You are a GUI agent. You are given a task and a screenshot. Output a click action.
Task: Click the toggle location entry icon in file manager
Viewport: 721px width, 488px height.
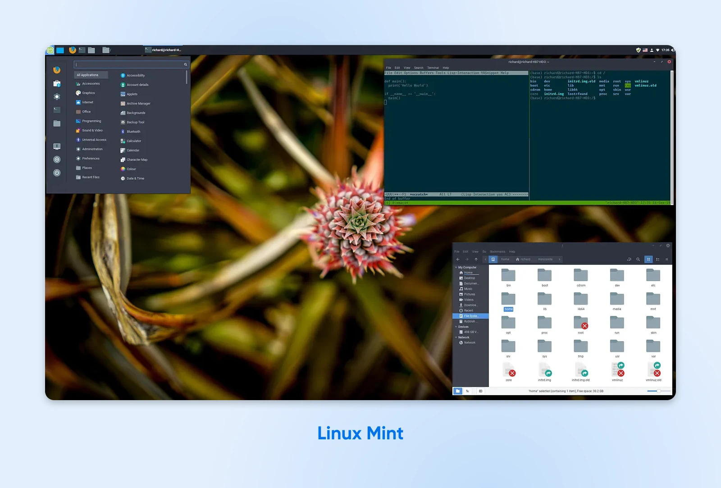pos(629,260)
